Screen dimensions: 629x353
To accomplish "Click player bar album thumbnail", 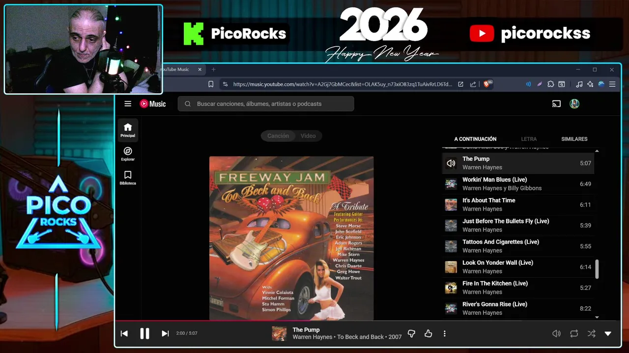I will (280, 333).
